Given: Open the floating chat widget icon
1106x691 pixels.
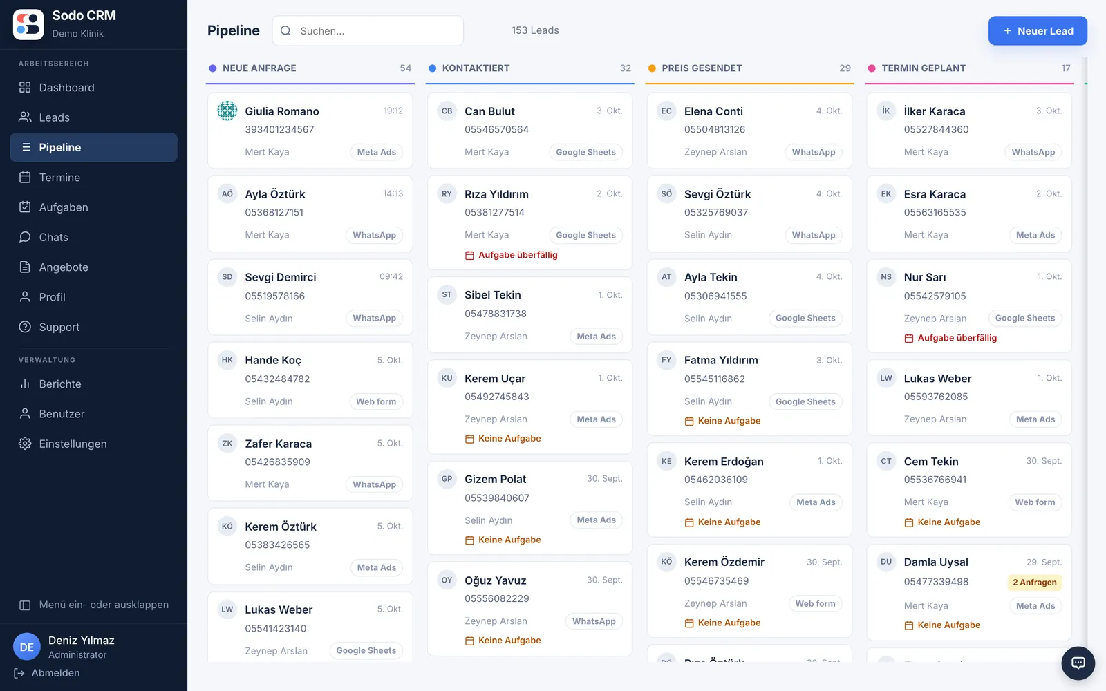Looking at the screenshot, I should pos(1078,663).
